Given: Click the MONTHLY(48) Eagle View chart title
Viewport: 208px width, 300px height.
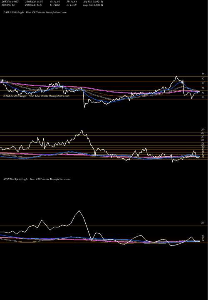Looking at the screenshot, I should pyautogui.click(x=37, y=179).
